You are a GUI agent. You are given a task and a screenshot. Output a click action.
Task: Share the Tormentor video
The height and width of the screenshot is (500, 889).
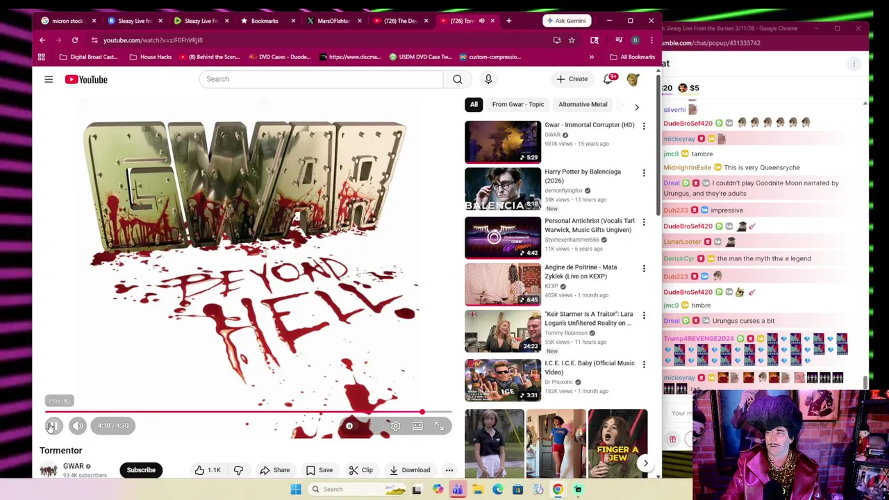pyautogui.click(x=274, y=470)
